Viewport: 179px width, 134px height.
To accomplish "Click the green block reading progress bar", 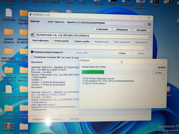I will pyautogui.click(x=115, y=73).
